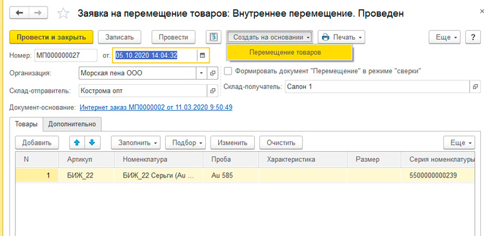Click the Проба column header

[x=230, y=159]
